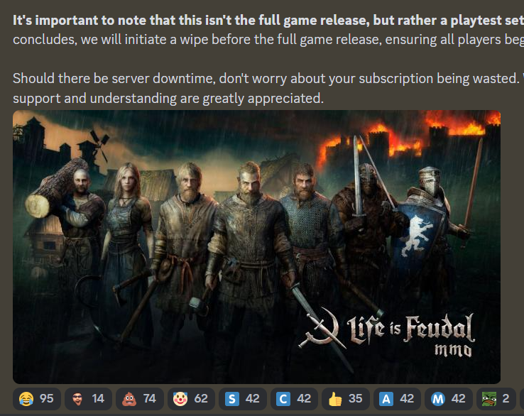The height and width of the screenshot is (416, 524).
Task: Click the letter A reaction with 42
Action: click(x=397, y=399)
